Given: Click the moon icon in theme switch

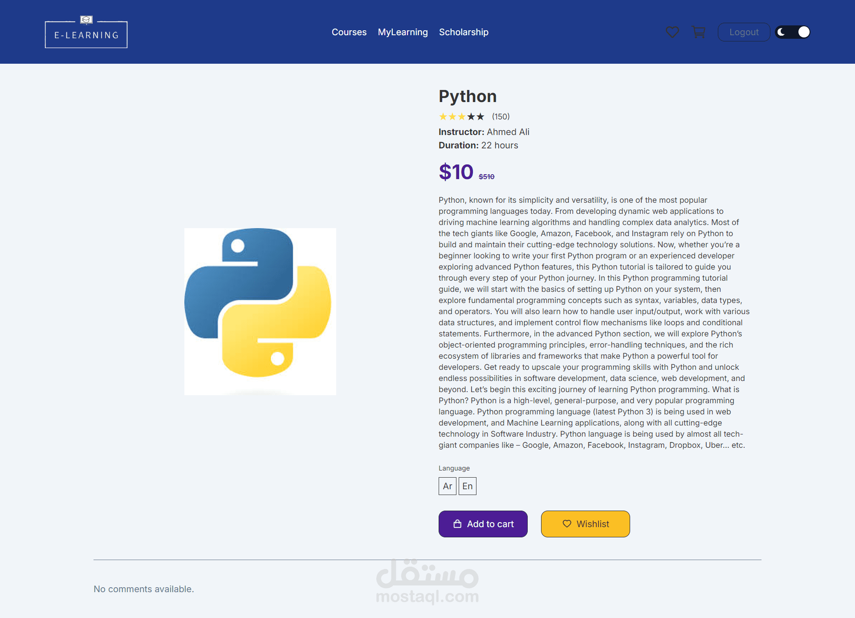Looking at the screenshot, I should tap(782, 32).
